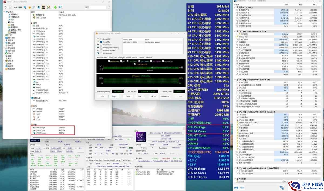The image size is (324, 191).
Task: Switch to Temperatures tab
Action: 102,57
